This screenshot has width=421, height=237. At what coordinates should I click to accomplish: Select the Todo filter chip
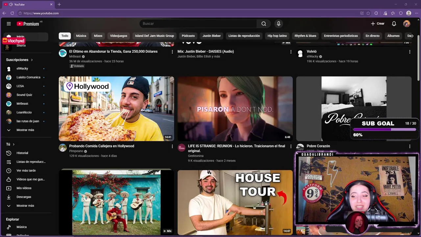[x=65, y=36]
